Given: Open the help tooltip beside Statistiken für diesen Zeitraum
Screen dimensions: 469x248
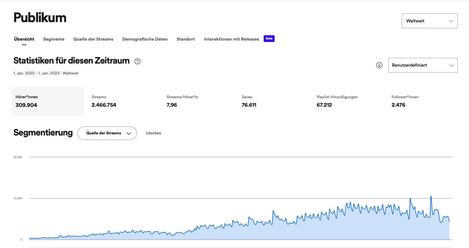Looking at the screenshot, I should click(137, 61).
